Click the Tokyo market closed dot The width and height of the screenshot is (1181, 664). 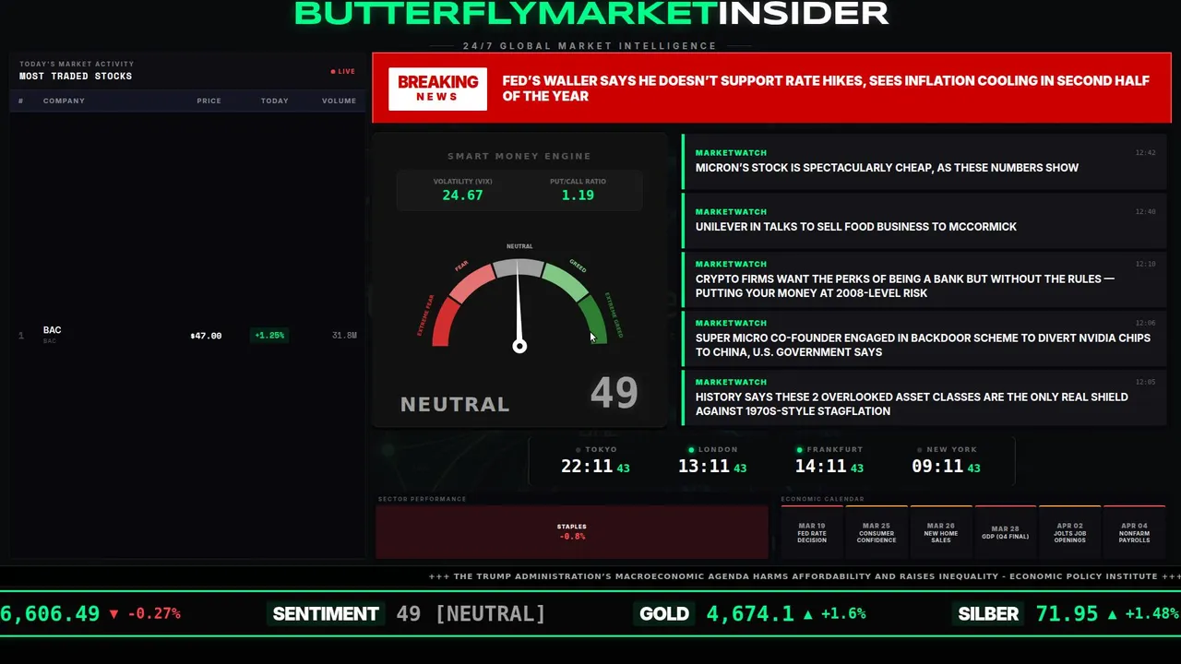click(579, 450)
